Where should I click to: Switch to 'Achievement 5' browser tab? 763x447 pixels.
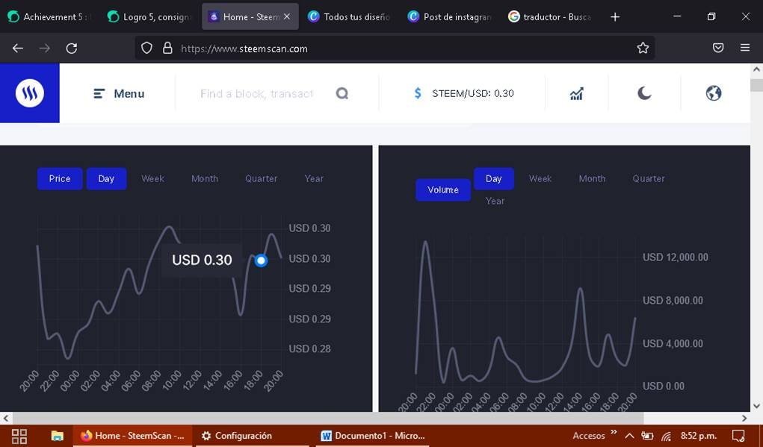[51, 17]
